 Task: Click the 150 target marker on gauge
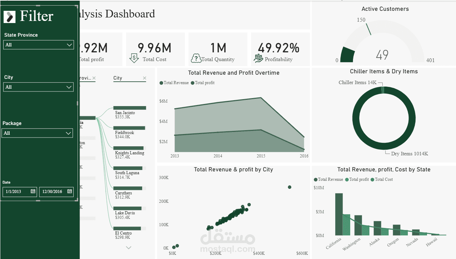click(369, 30)
